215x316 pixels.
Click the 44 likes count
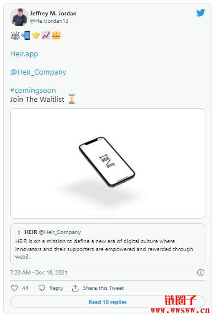(x=25, y=288)
